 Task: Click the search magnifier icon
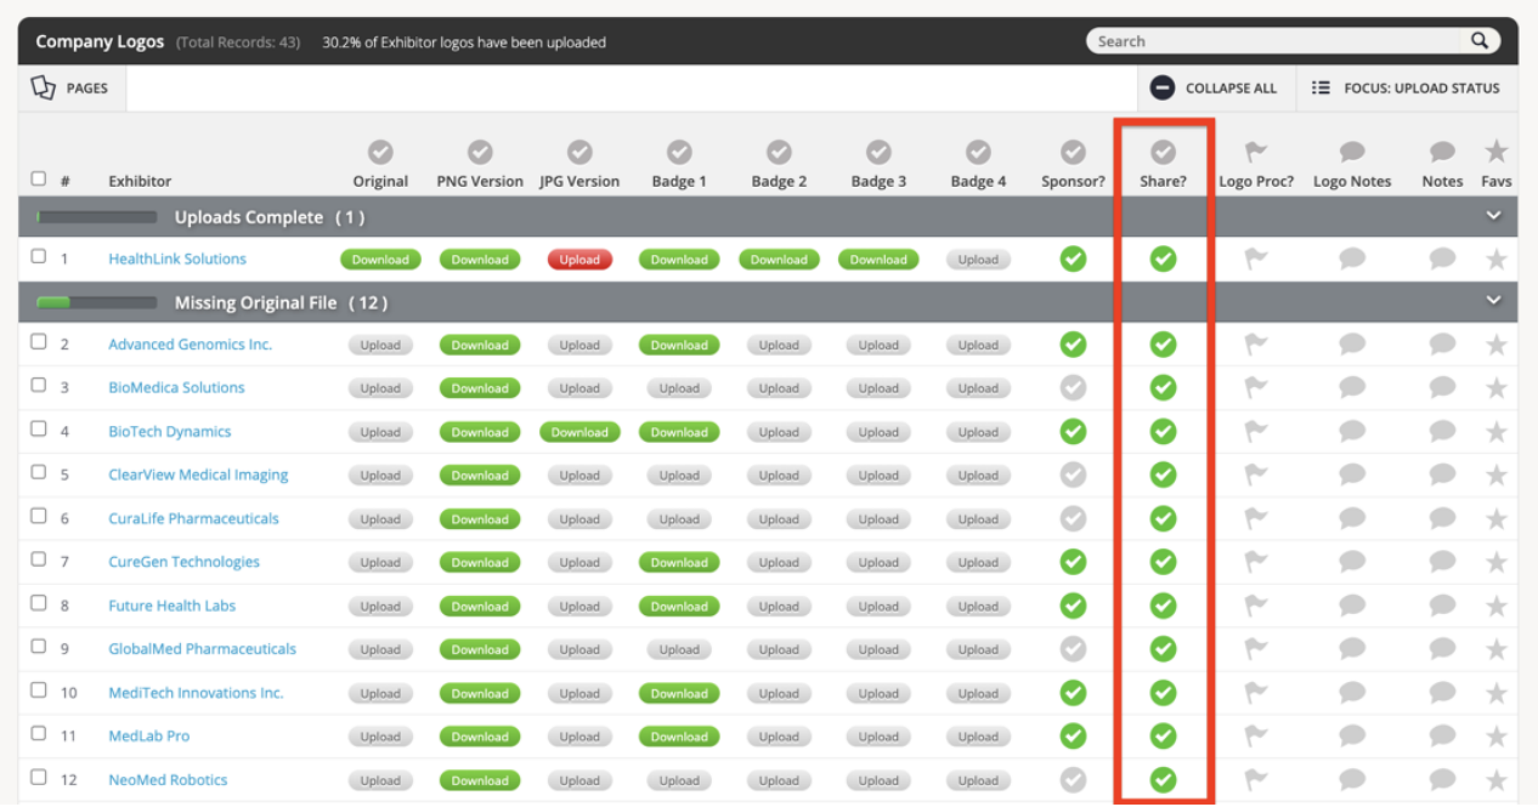1479,41
